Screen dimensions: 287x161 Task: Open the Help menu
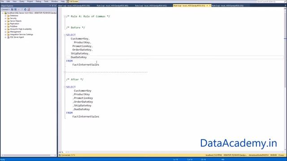[x=63, y=1]
